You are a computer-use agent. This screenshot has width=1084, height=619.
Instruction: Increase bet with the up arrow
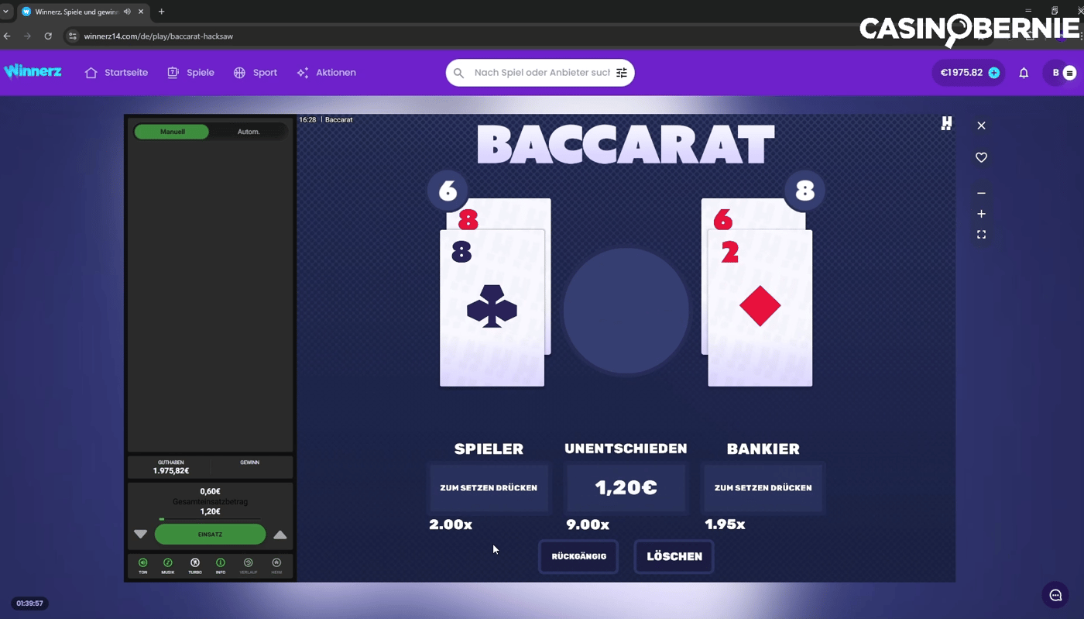pos(280,535)
